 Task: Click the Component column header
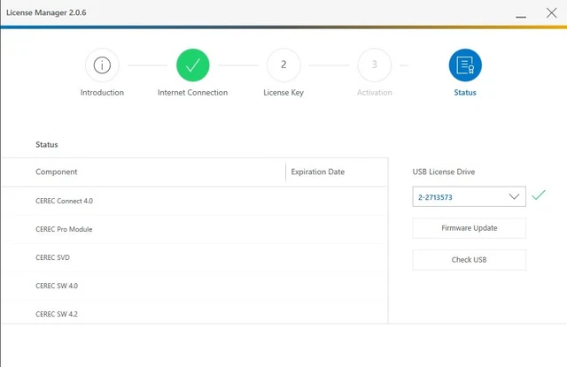(57, 172)
